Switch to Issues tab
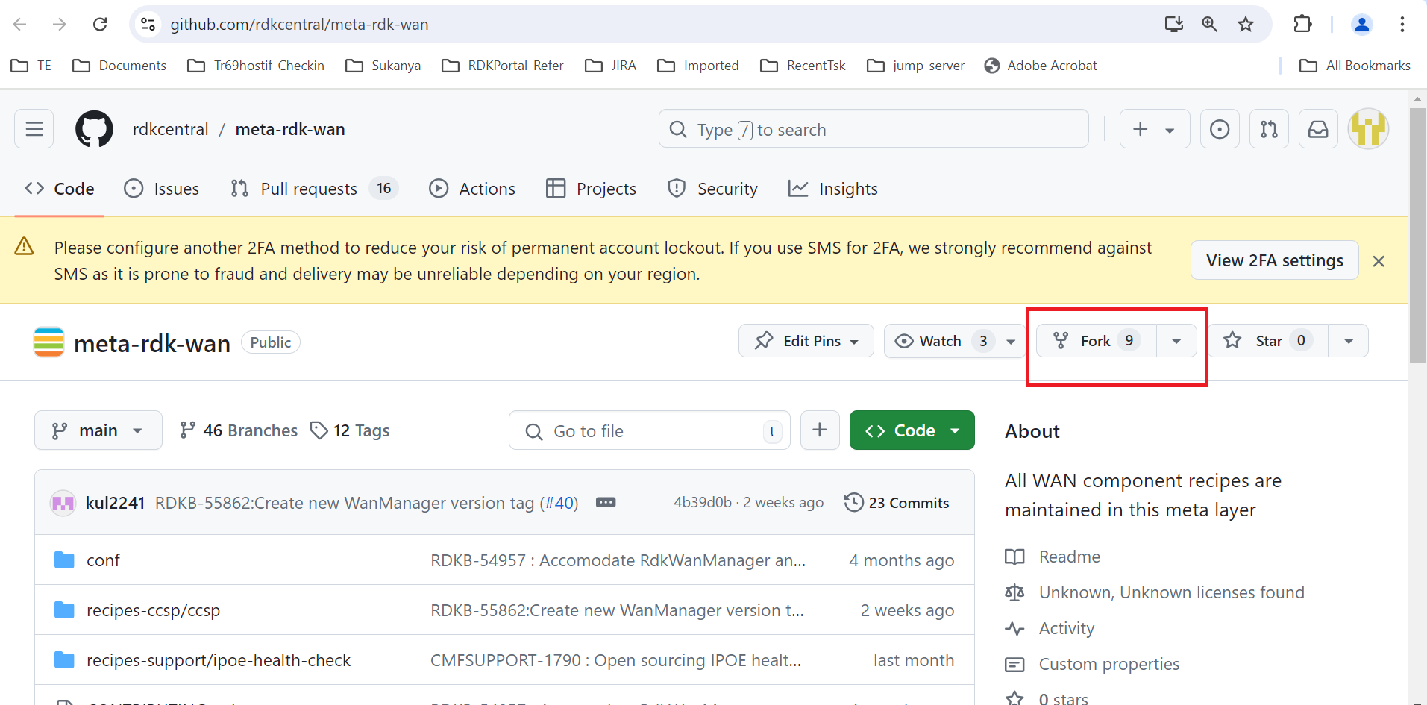This screenshot has height=705, width=1427. click(x=162, y=189)
